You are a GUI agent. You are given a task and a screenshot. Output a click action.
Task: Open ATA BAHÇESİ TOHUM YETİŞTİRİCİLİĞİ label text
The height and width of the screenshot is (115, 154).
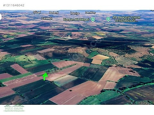coord(126,19)
